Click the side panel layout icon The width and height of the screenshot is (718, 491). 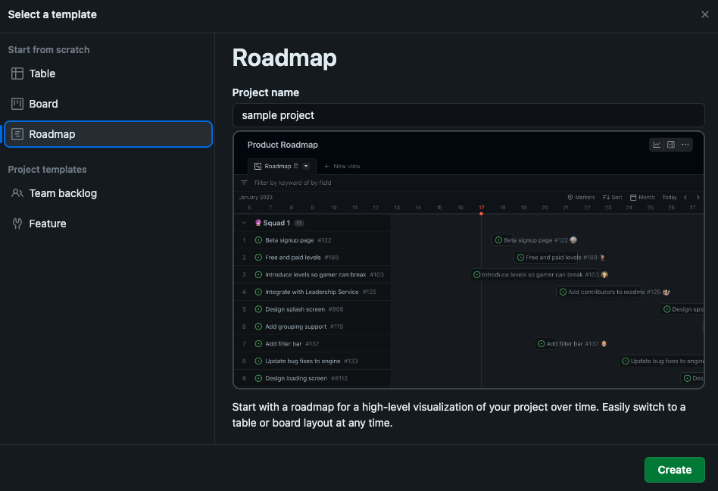(671, 145)
